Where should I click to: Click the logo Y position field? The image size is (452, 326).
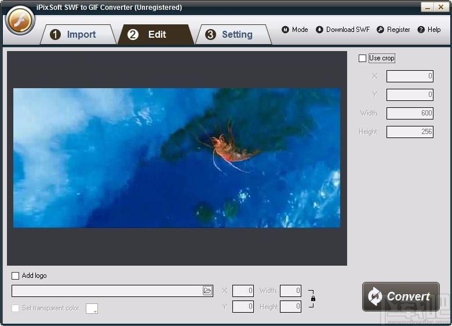pos(243,306)
